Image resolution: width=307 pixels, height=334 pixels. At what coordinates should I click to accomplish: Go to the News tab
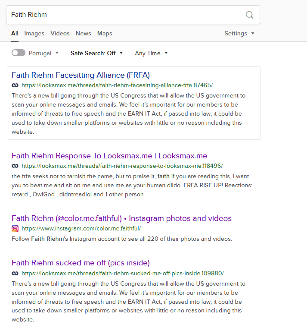tap(84, 33)
